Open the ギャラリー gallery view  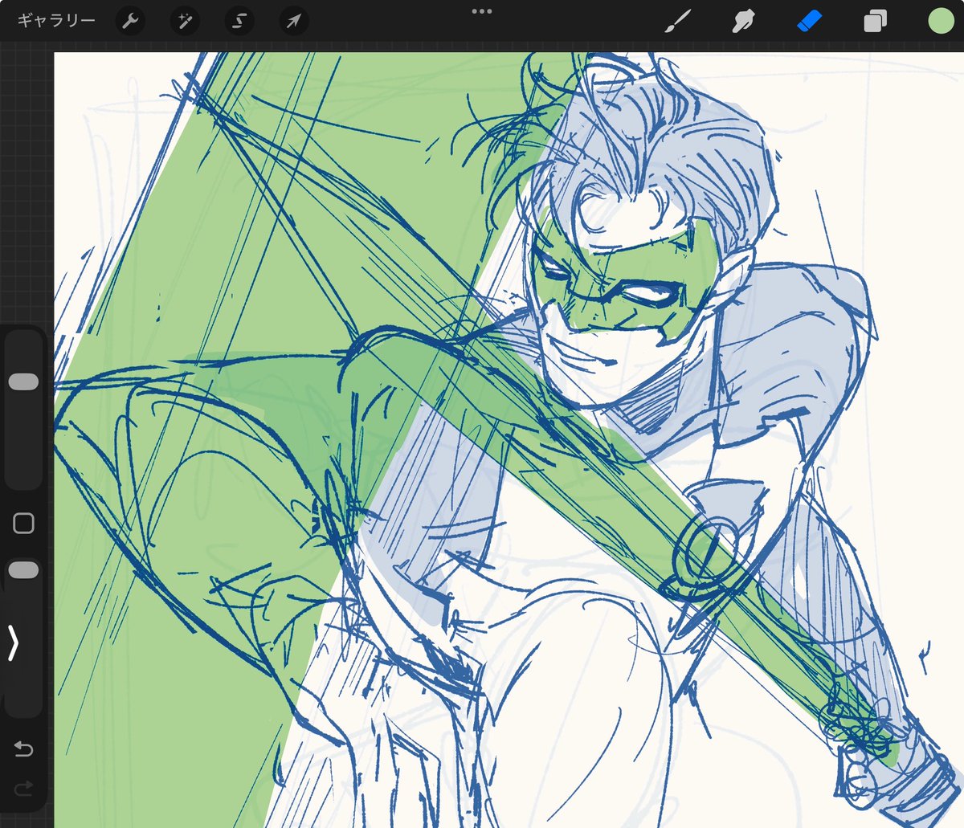pyautogui.click(x=55, y=20)
